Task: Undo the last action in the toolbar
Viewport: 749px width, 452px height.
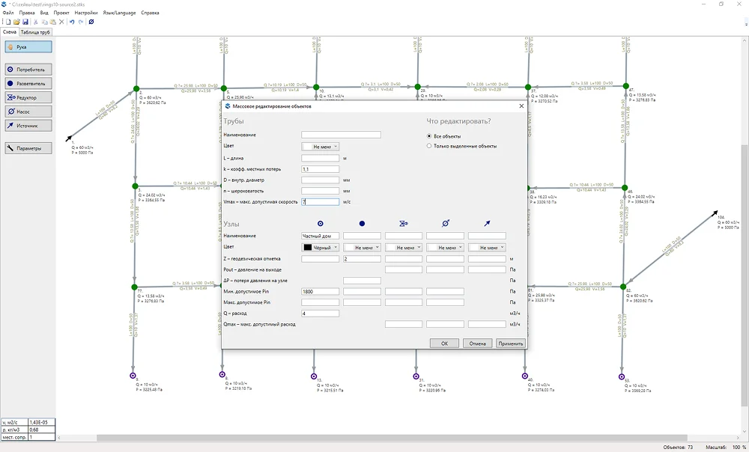Action: [x=72, y=22]
